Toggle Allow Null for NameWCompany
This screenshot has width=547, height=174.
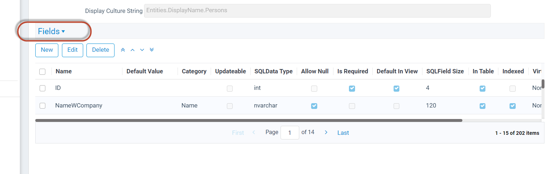pos(314,106)
